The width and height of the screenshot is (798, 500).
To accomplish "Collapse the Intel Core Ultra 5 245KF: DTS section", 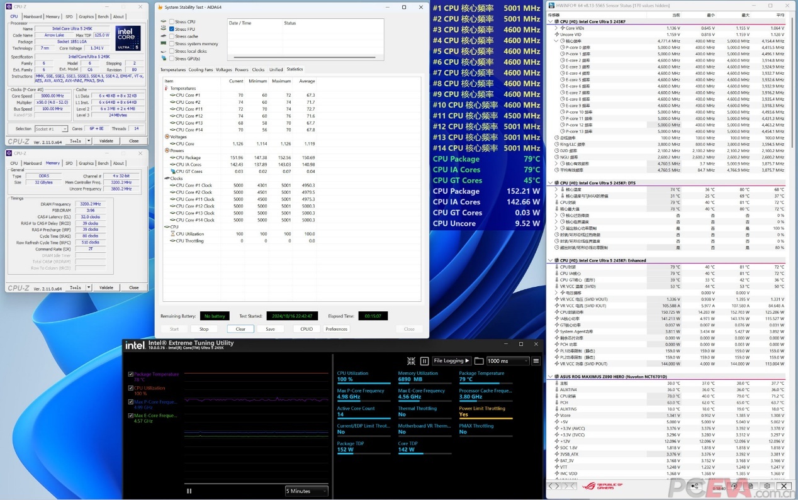I will 549,183.
